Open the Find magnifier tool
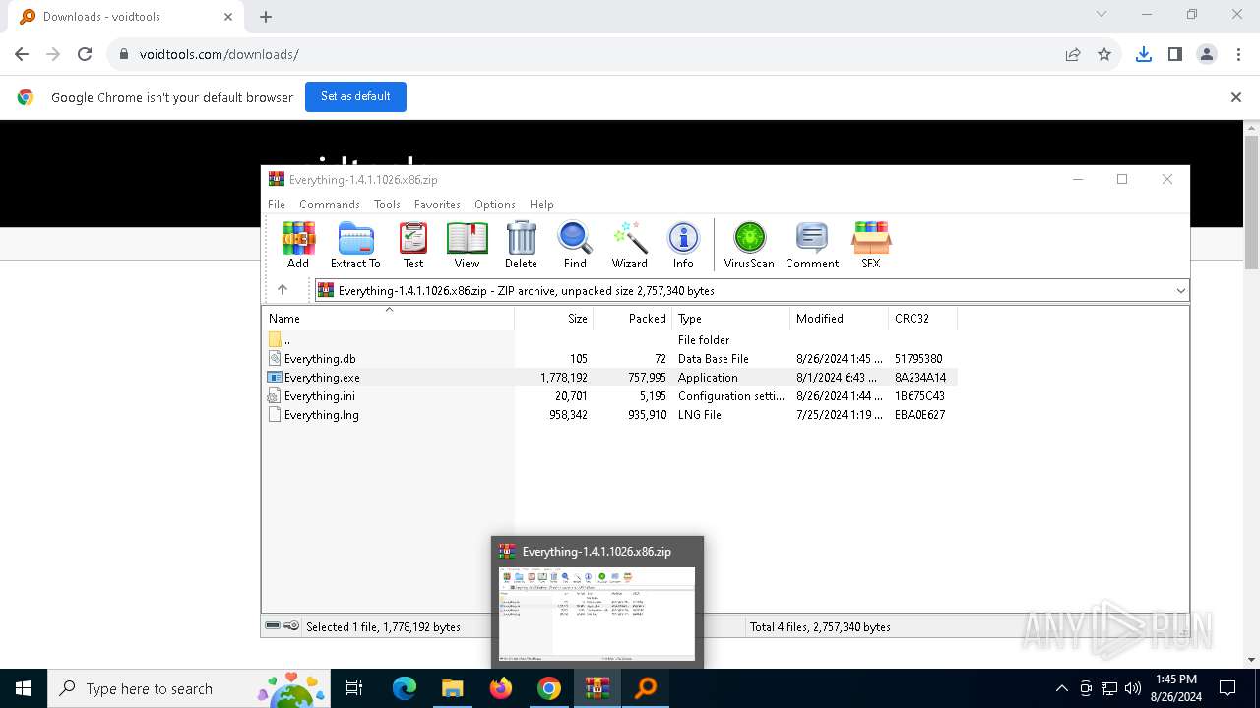 coord(575,245)
